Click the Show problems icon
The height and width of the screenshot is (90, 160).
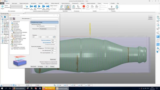pos(62,6)
